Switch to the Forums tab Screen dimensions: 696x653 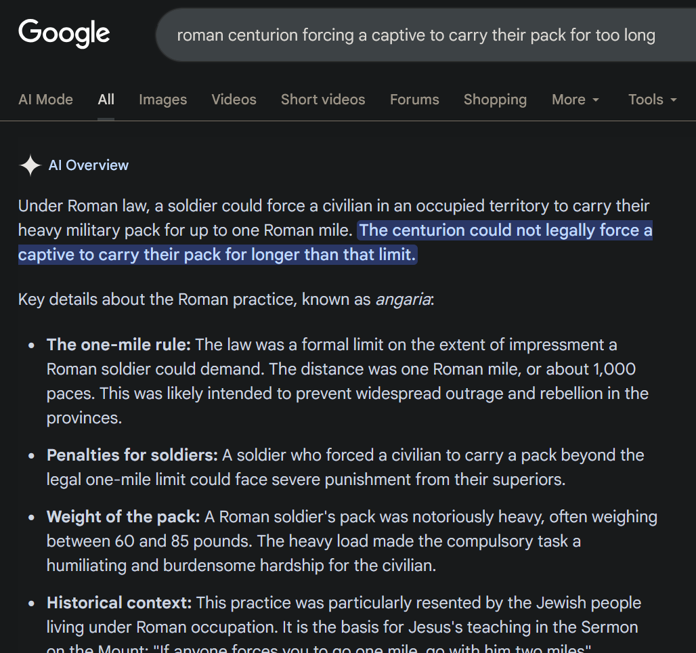pos(414,100)
